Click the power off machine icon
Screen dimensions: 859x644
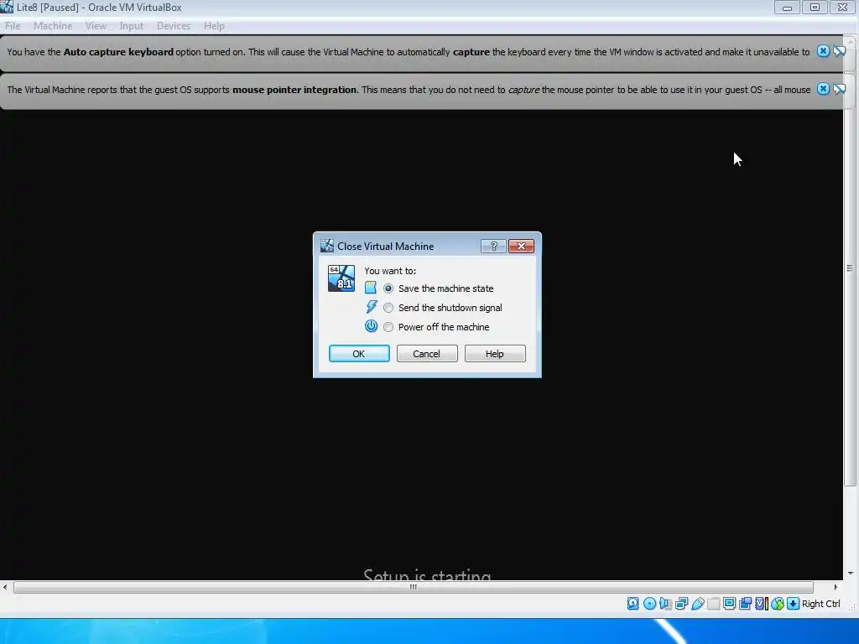[372, 326]
